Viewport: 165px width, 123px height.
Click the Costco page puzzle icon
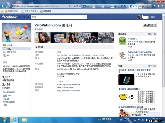tap(122, 55)
